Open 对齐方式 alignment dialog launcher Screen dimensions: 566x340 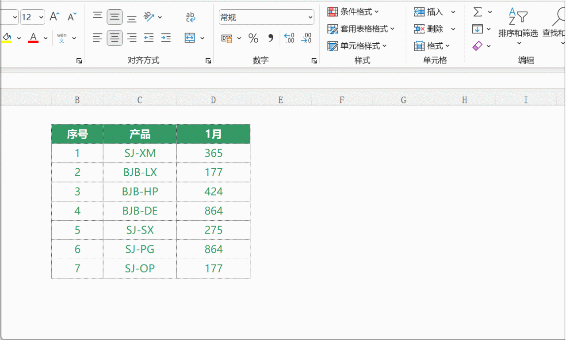[x=208, y=61]
